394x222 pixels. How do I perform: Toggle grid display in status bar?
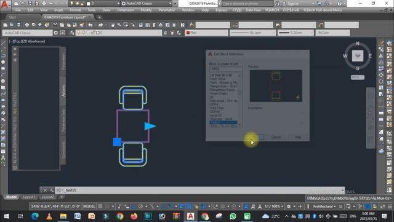100,207
